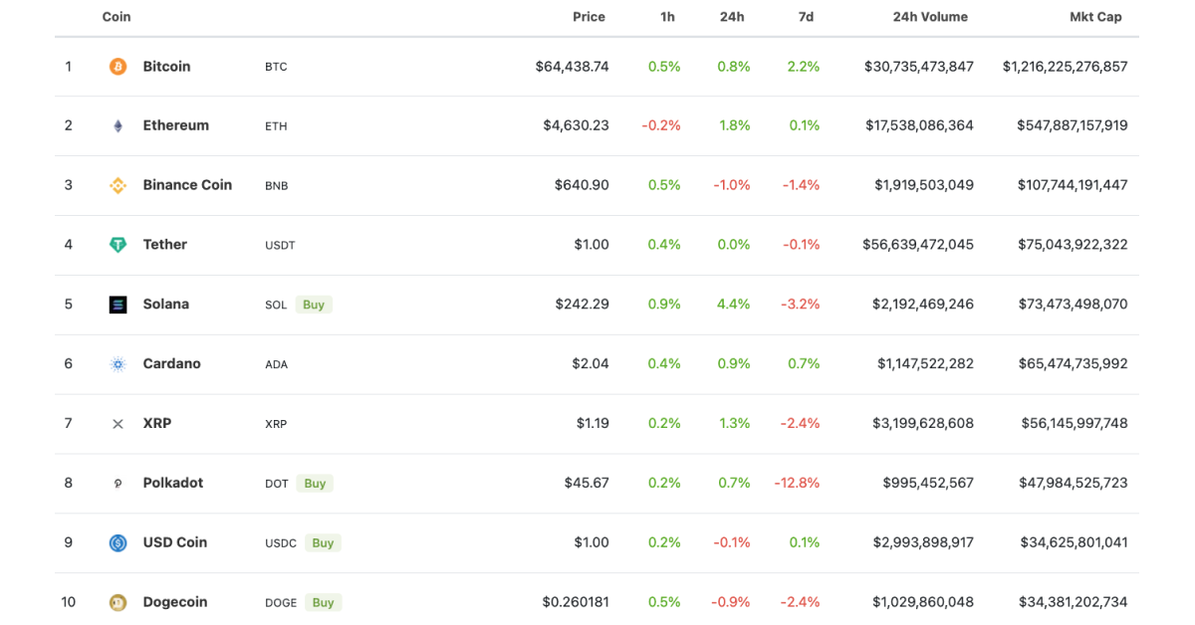Click Bitcoin's 7d change 2.2%
Image resolution: width=1195 pixels, height=625 pixels.
(804, 67)
